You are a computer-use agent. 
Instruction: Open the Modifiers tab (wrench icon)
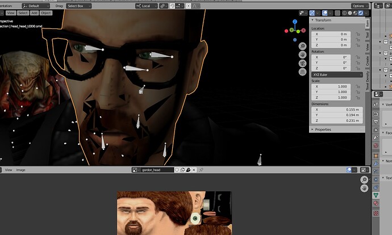coord(376,163)
